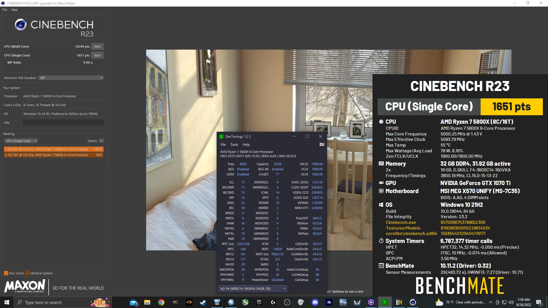Open the Tools menu in ZenTimings

pos(234,145)
